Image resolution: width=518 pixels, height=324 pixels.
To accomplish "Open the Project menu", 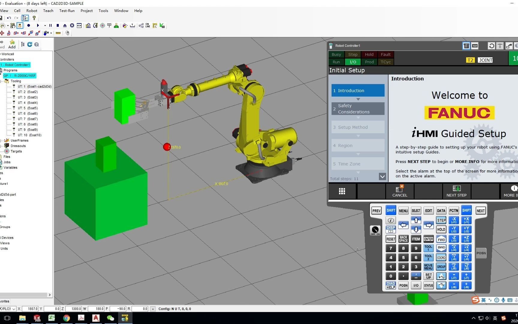I will 87,10.
